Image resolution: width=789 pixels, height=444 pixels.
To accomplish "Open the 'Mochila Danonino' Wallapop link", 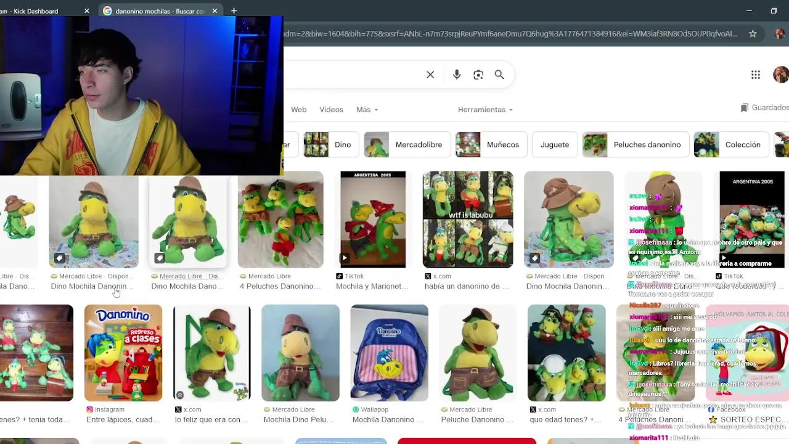I will coord(388,419).
